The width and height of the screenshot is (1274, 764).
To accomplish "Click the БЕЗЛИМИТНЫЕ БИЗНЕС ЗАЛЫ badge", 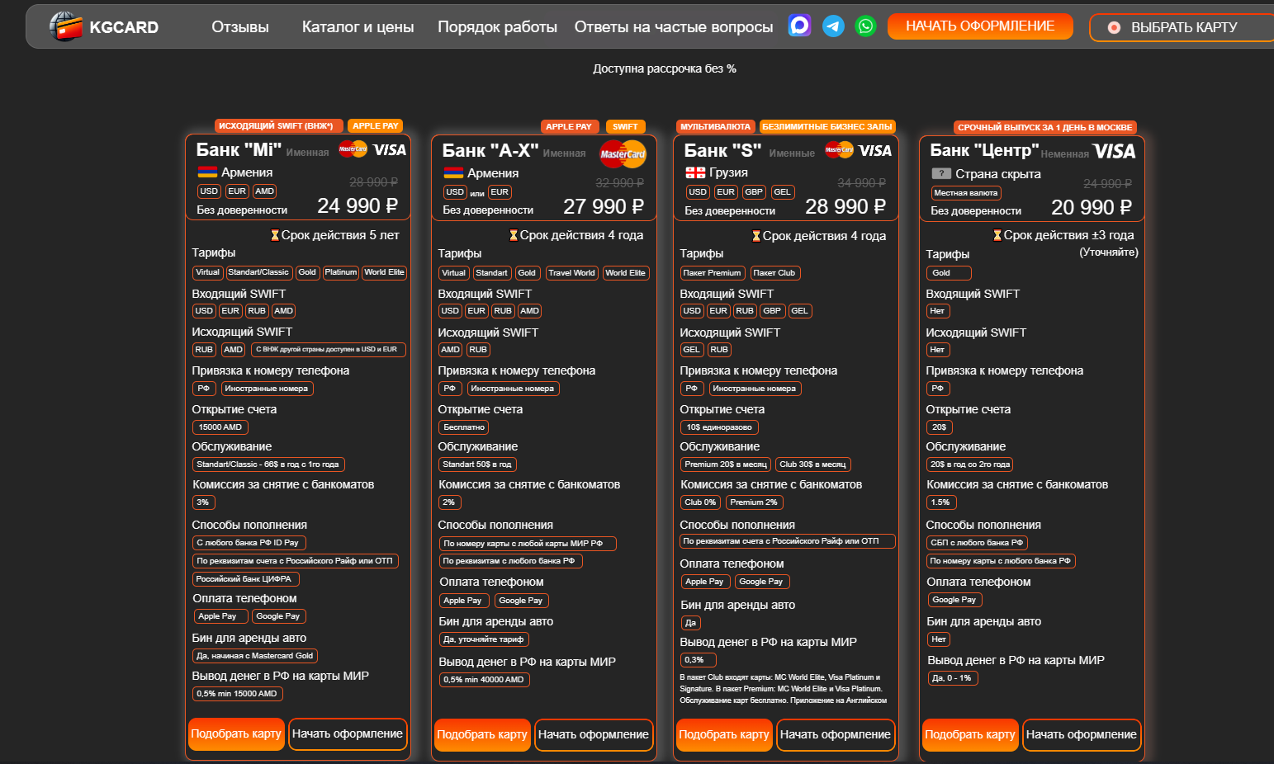I will (827, 127).
